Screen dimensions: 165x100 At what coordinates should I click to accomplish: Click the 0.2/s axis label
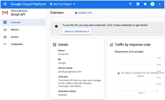pyautogui.click(x=159, y=84)
